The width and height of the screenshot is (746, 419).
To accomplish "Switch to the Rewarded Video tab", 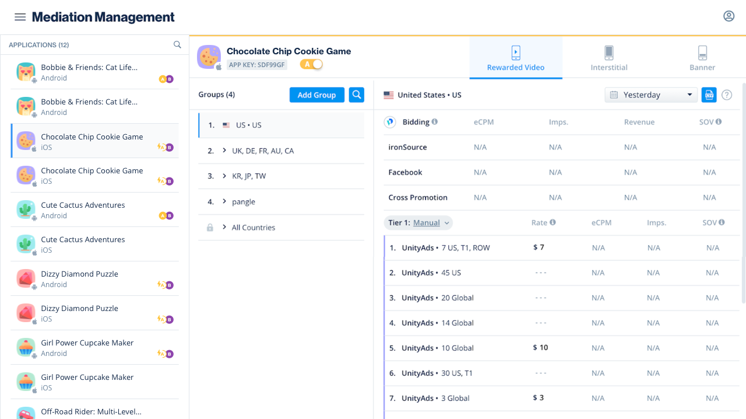I will pos(516,58).
